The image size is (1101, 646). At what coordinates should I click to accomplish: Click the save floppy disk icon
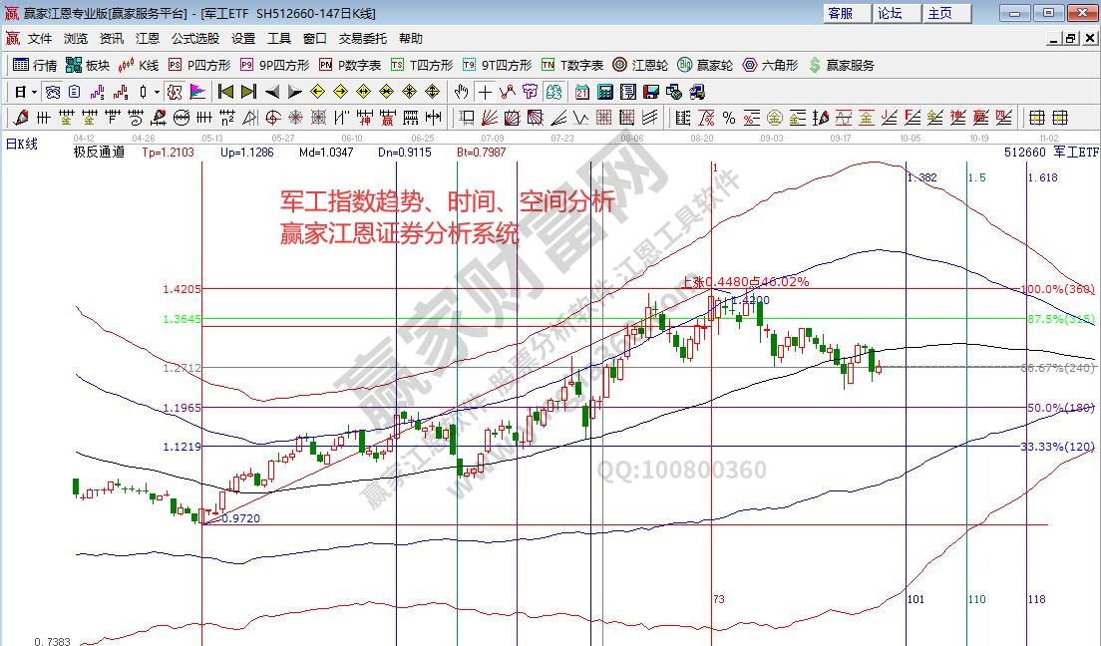651,92
